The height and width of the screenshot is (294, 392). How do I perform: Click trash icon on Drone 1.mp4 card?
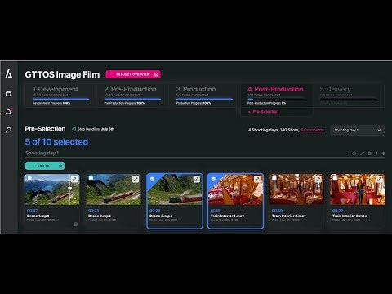tap(76, 224)
